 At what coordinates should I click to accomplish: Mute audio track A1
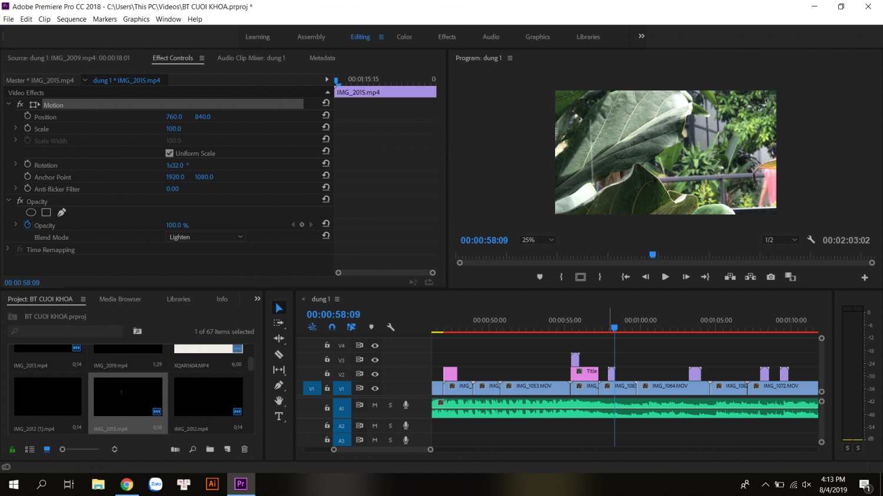click(x=374, y=405)
